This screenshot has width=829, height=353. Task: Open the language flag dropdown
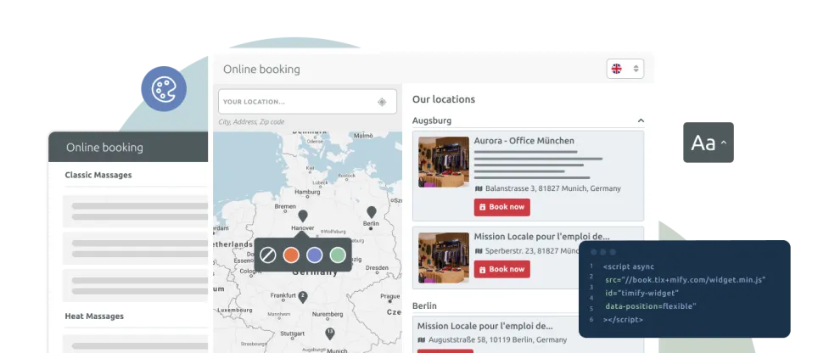(625, 69)
